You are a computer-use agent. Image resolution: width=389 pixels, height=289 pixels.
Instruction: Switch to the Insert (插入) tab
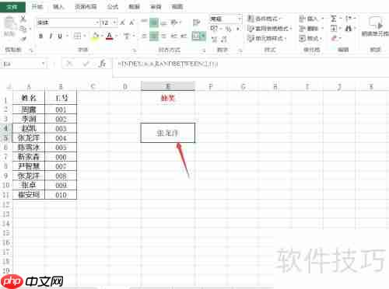click(x=58, y=7)
